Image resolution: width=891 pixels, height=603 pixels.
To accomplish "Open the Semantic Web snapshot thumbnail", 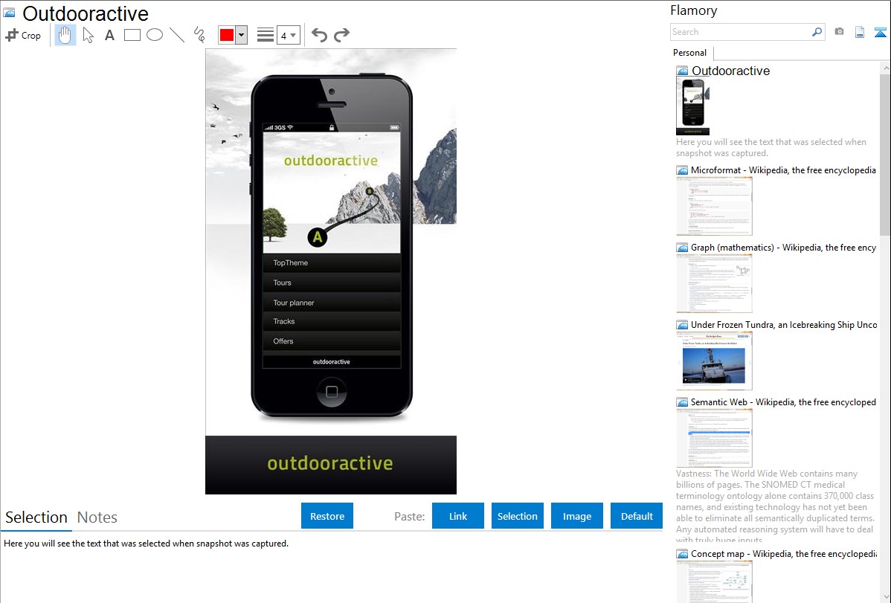I will [714, 438].
